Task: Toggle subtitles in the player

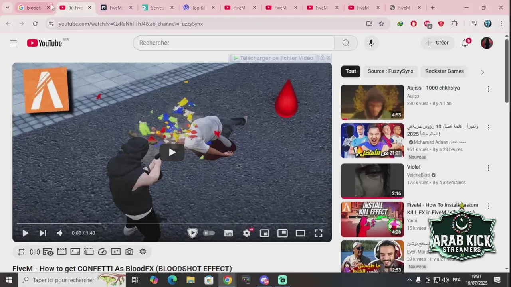Action: [x=228, y=234]
